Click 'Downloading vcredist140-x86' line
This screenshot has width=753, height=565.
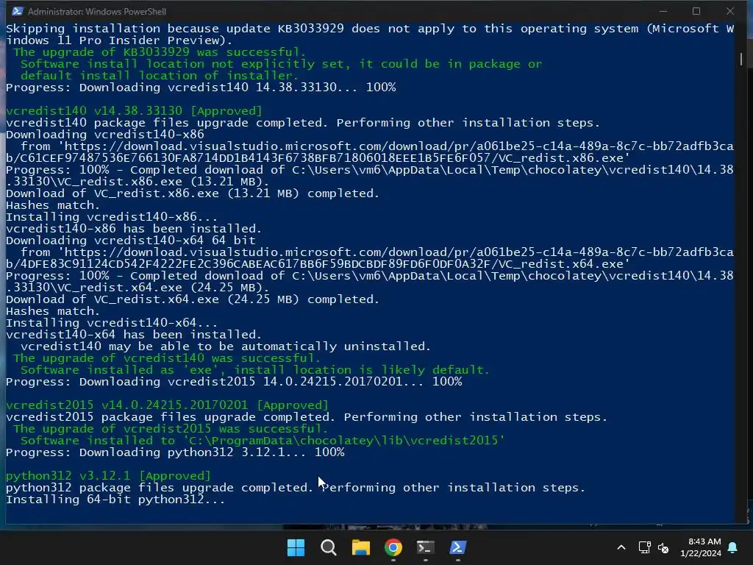(104, 135)
